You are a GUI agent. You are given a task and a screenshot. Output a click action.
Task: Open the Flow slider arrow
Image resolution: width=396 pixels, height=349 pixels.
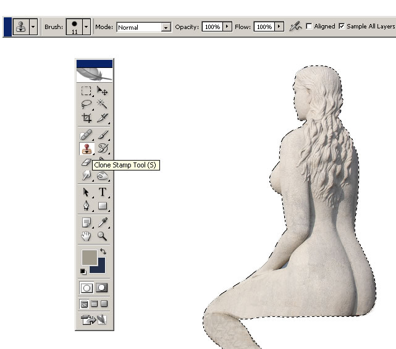point(279,27)
